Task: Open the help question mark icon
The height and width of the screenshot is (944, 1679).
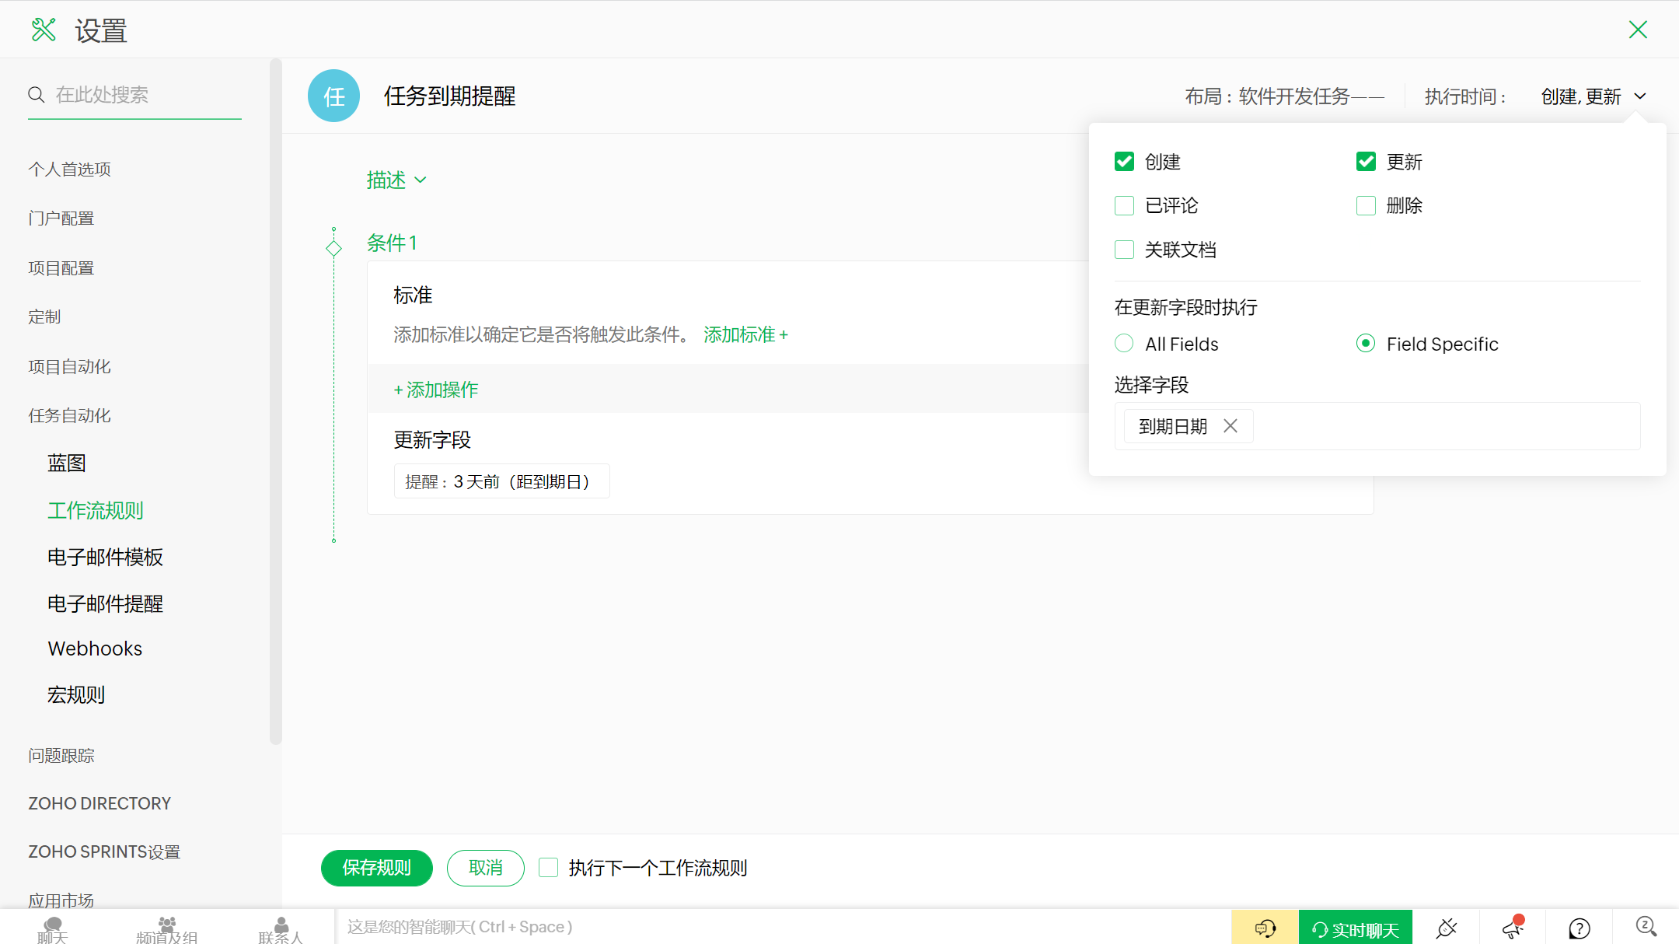Action: 1579,928
